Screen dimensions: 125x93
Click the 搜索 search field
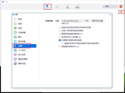[110, 6]
